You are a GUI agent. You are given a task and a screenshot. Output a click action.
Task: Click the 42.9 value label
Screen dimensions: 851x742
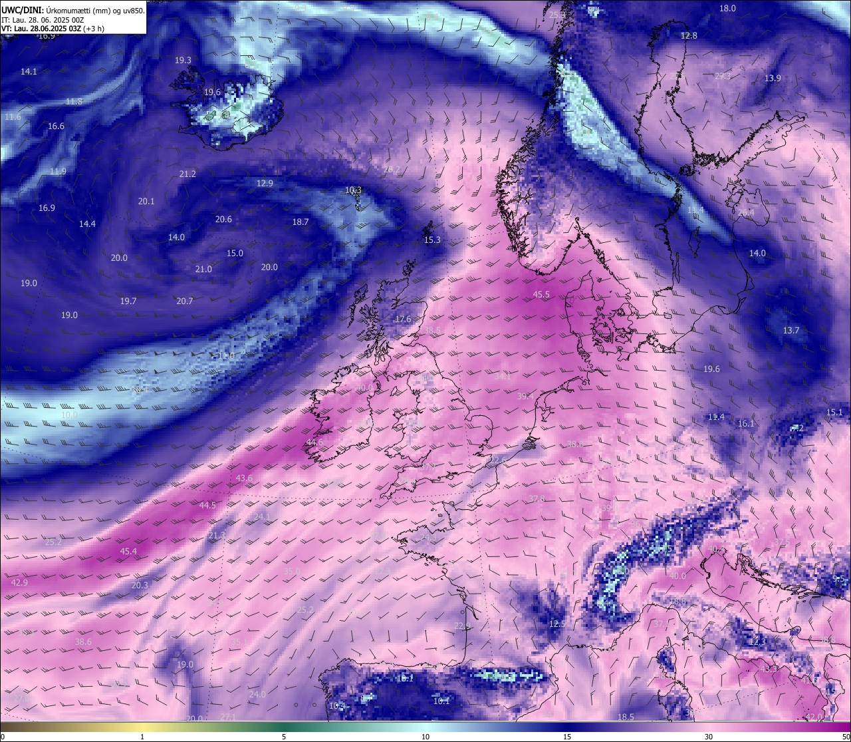point(19,582)
